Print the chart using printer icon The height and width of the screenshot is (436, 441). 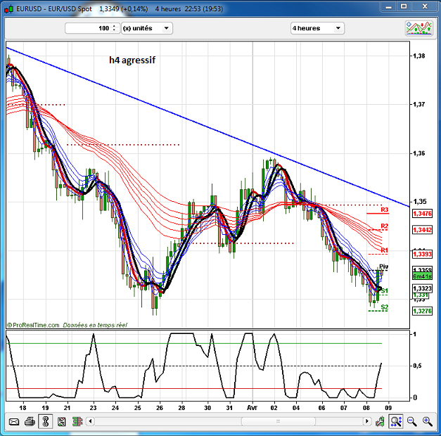[x=29, y=421]
